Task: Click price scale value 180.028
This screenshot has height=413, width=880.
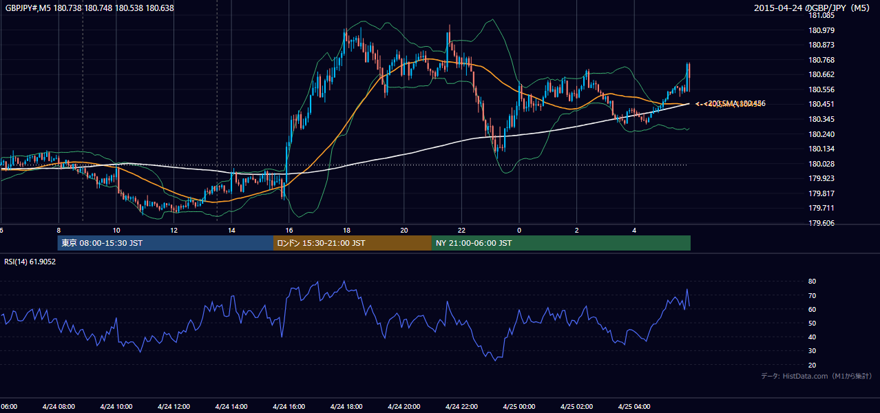Action: (820, 164)
